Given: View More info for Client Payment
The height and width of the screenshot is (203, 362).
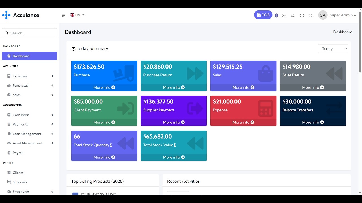Looking at the screenshot, I should tap(104, 122).
